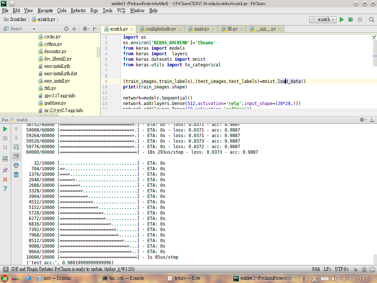The image size is (377, 283).
Task: Open the Refactor menu
Action: click(78, 11)
